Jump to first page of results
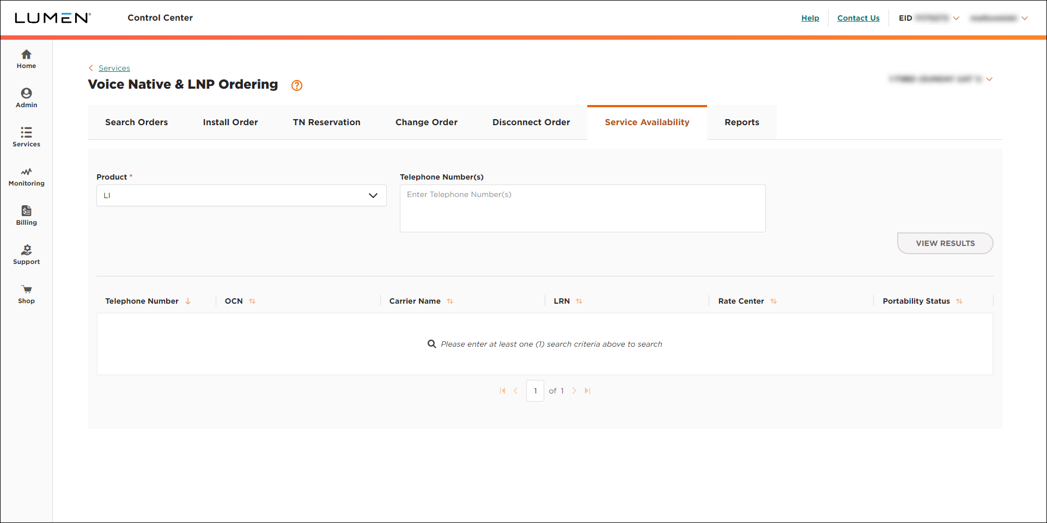 [502, 391]
